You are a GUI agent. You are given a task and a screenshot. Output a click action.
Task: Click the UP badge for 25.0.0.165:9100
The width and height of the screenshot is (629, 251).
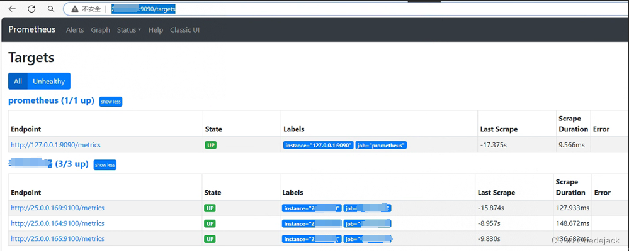pyautogui.click(x=210, y=238)
